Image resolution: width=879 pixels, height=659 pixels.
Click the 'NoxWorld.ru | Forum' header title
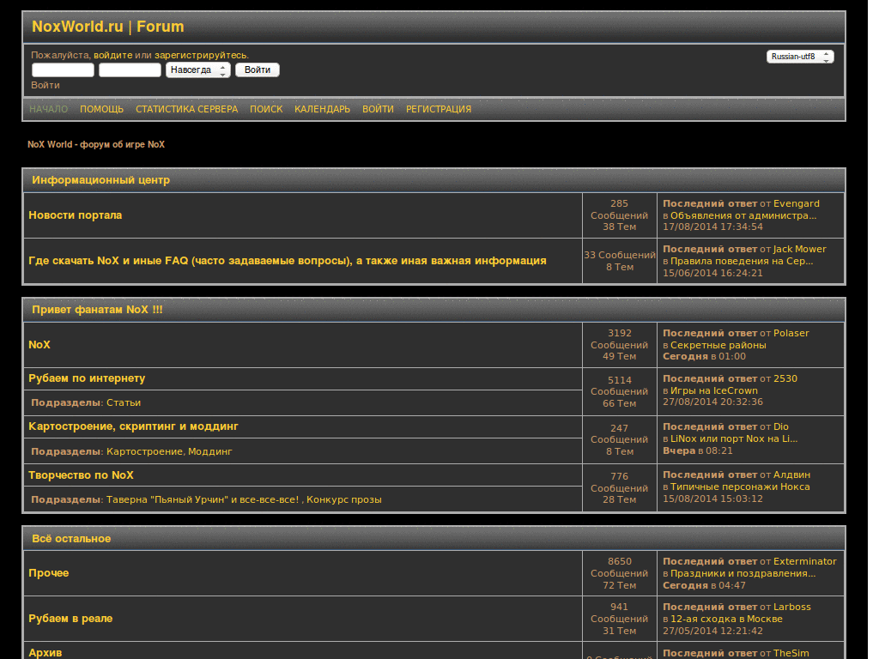pos(107,27)
